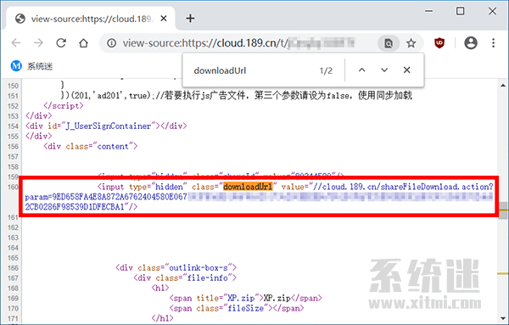Viewport: 509px width, 325px height.
Task: Click the scroll up arrow
Action: [503, 86]
